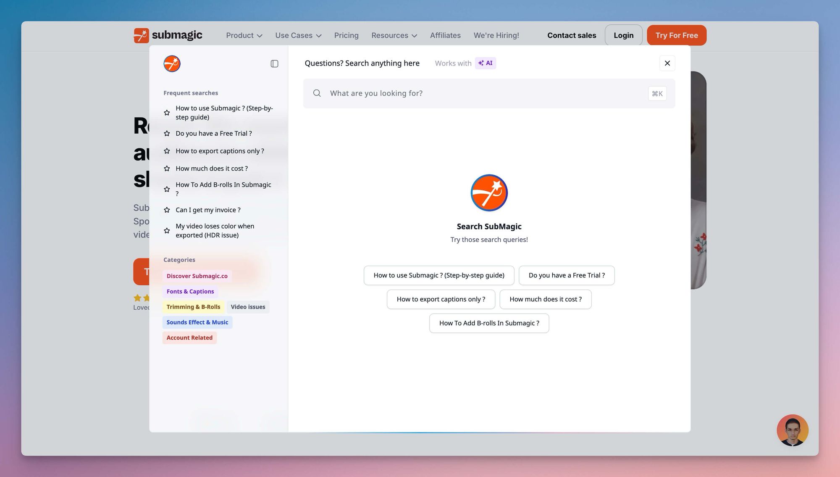Click the Login button

coord(623,36)
